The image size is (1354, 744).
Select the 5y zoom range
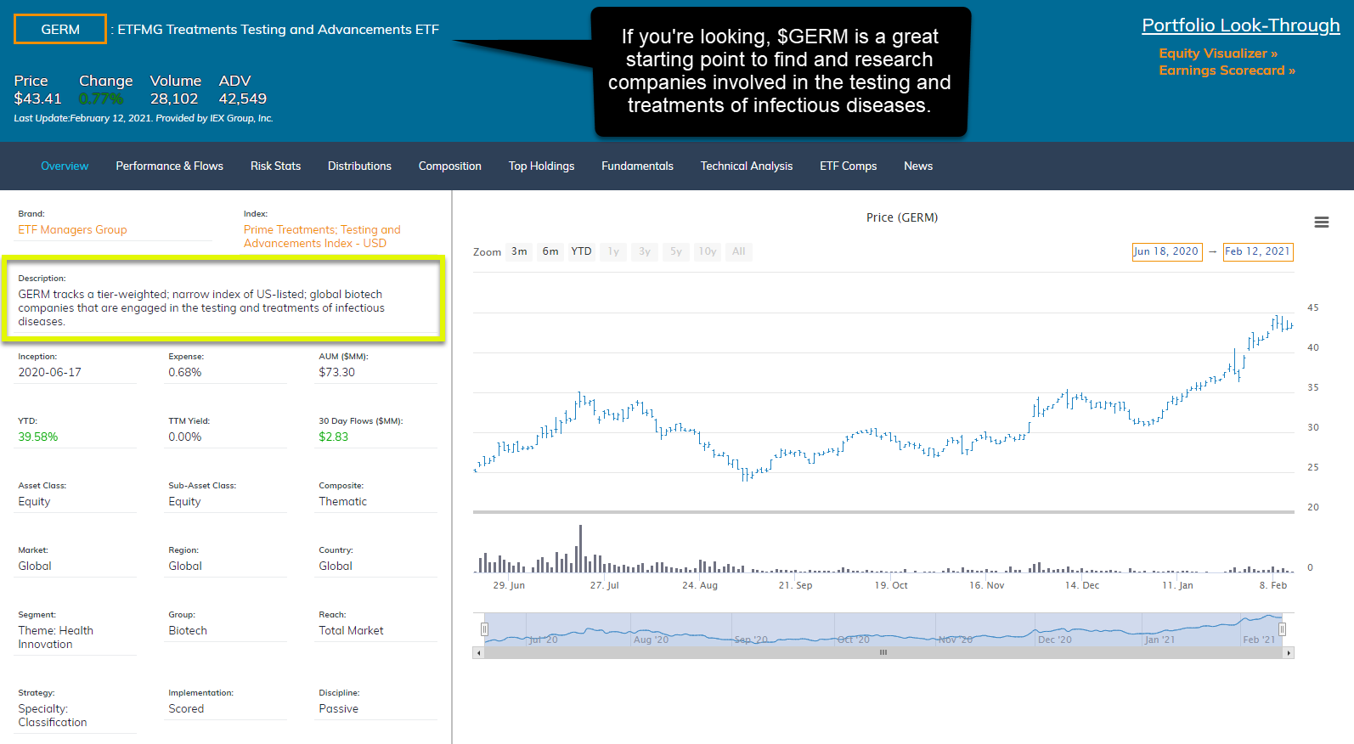click(x=676, y=251)
